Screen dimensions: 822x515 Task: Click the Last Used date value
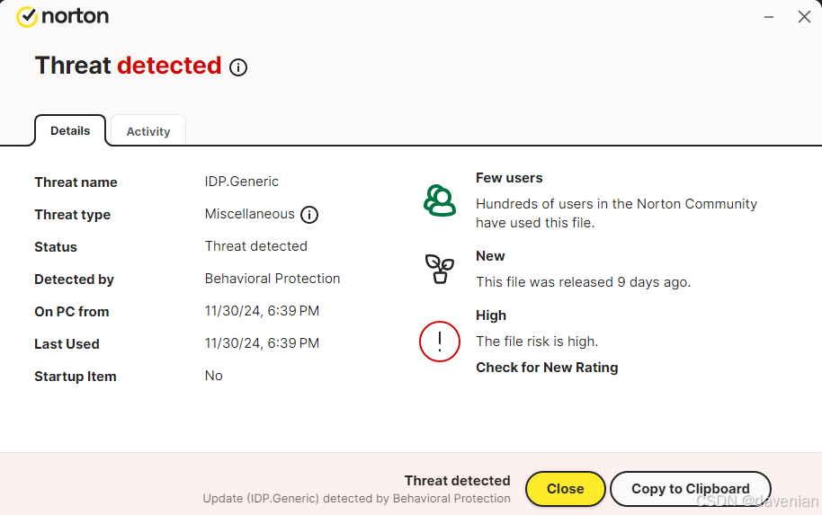[262, 343]
